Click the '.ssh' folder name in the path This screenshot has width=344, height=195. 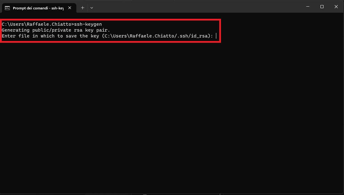pos(182,36)
